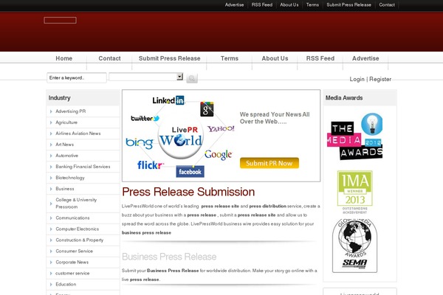
Task: Select Banking Financial Services category
Action: click(83, 167)
